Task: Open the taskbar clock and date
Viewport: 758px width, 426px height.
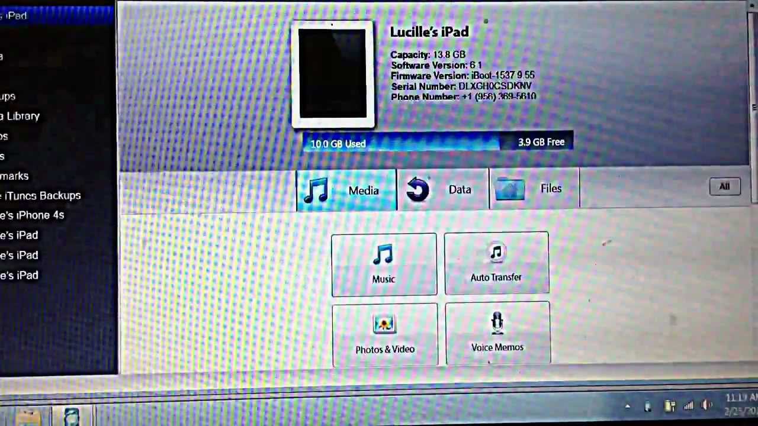Action: pyautogui.click(x=740, y=404)
